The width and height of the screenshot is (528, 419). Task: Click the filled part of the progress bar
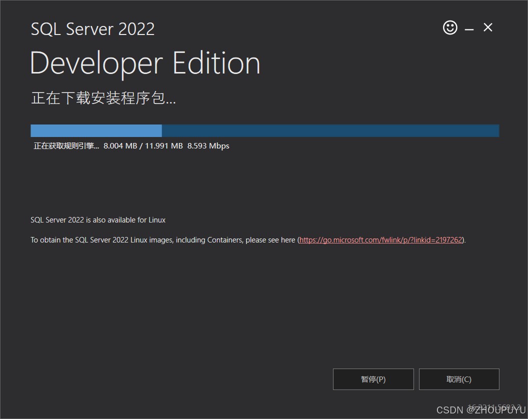(96, 130)
